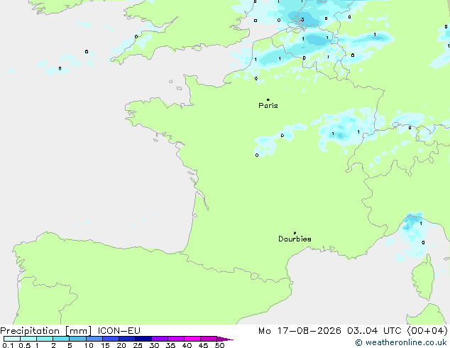The width and height of the screenshot is (450, 348).
Task: Click the '(00+04)' forecast offset text
Action: tap(427, 331)
